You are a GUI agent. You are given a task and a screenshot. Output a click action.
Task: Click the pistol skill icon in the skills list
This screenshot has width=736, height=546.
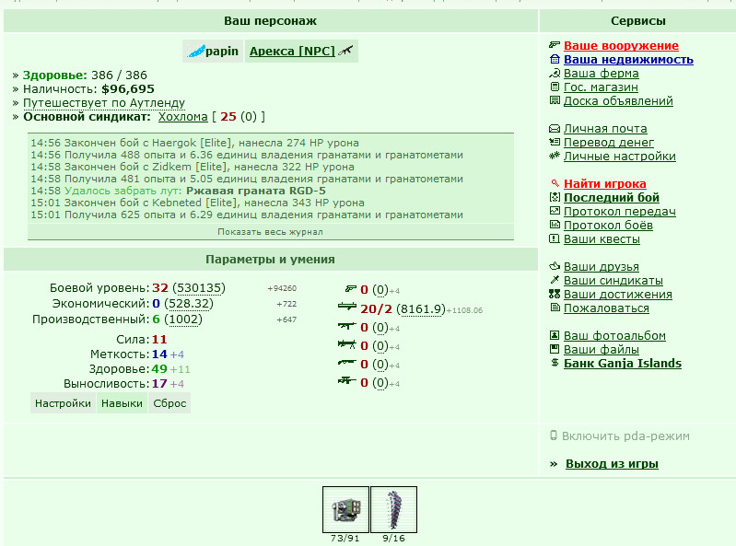tap(351, 289)
